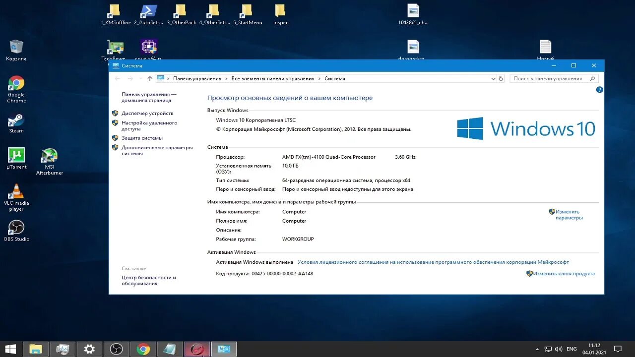Click the taskbar icon next to File Explorer
The height and width of the screenshot is (357, 635).
coord(63,349)
